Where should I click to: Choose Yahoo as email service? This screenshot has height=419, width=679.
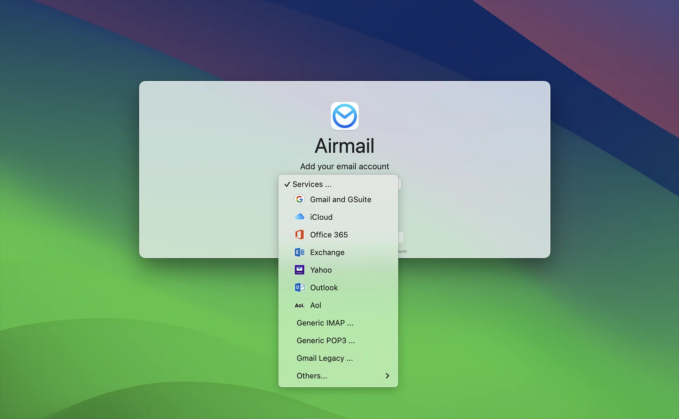coord(338,270)
